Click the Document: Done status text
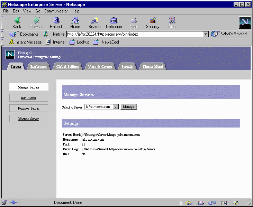This screenshot has height=207, width=253. (68, 203)
